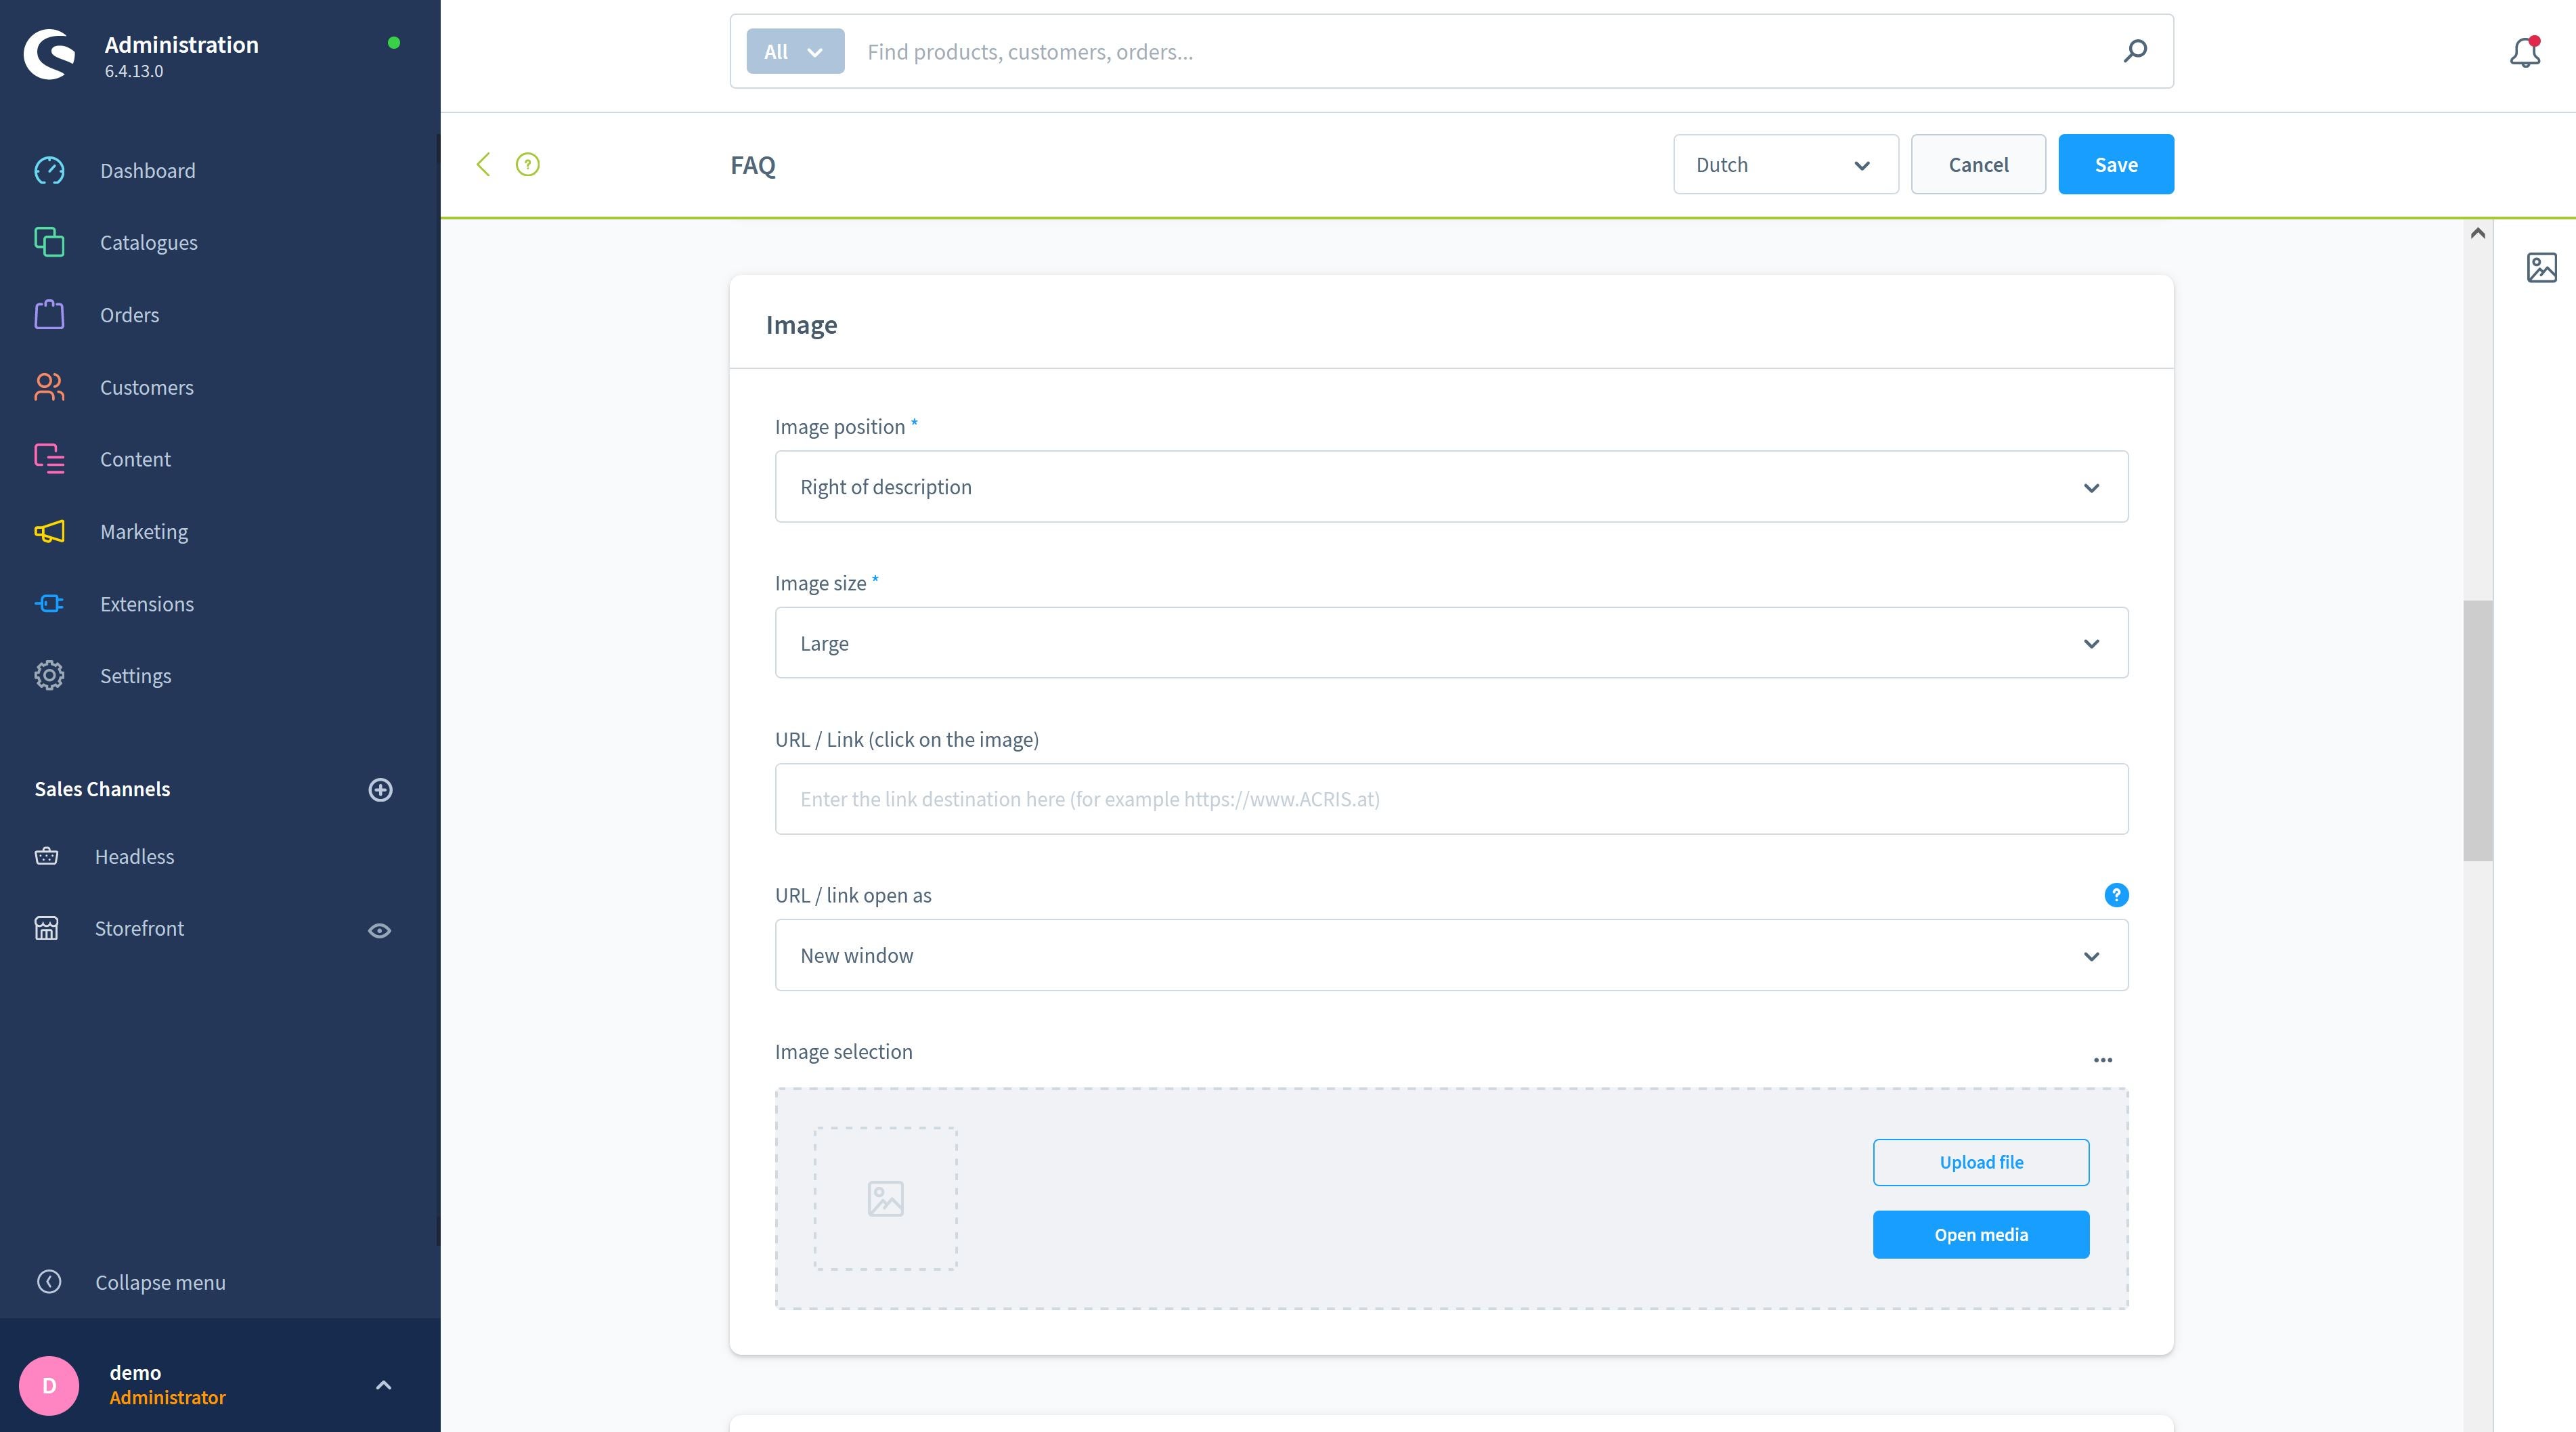Click the Shopware logo icon
Screen dimensions: 2576x1432
tap(49, 54)
